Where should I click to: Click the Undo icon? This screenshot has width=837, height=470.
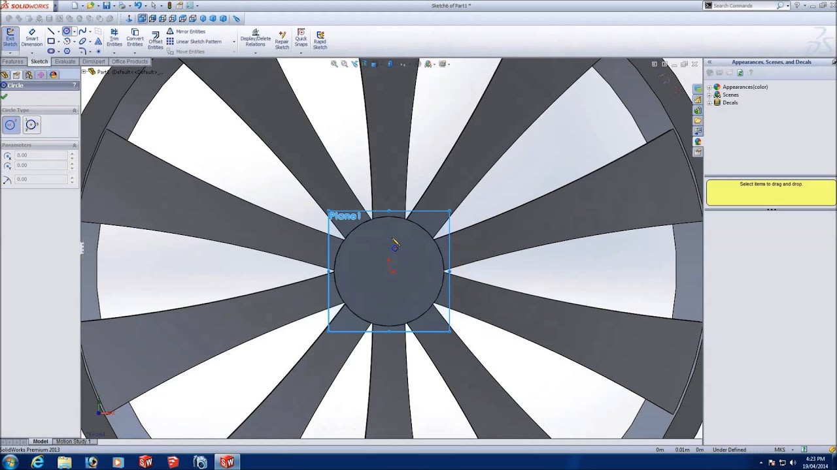click(x=138, y=5)
